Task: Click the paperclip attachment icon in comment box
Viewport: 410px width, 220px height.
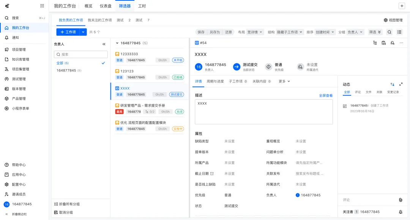Action: pyautogui.click(x=401, y=199)
